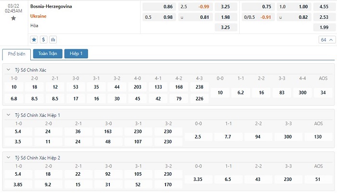This screenshot has width=337, height=193.
Task: Collapse Tỷ Số Chính Xác Hiệp 2 section
Action: point(9,158)
